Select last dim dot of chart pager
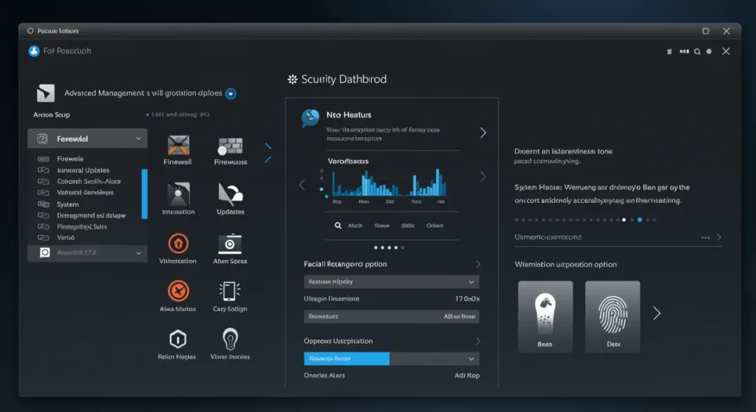 pyautogui.click(x=402, y=248)
